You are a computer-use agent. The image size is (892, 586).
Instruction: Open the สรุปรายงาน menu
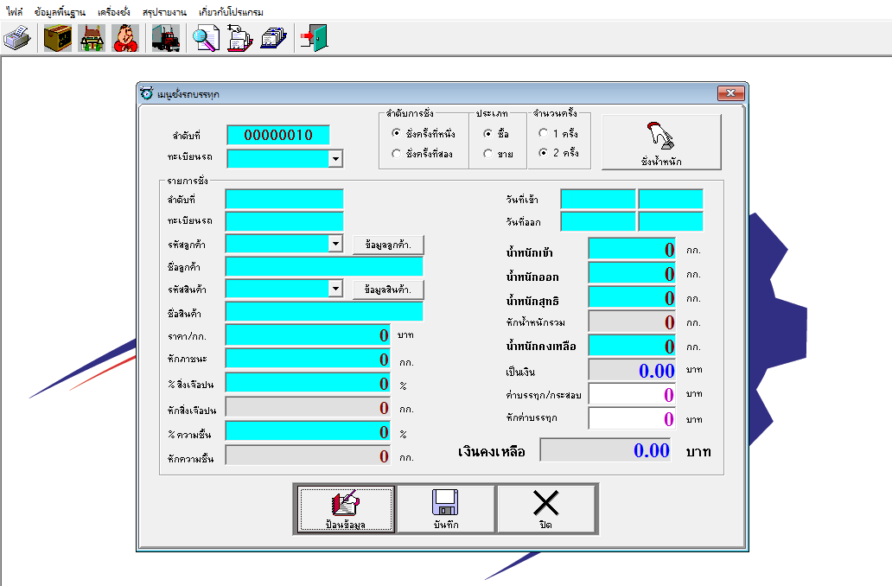[164, 12]
